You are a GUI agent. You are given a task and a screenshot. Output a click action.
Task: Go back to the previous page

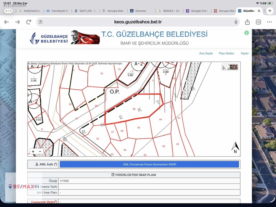(x=7, y=22)
